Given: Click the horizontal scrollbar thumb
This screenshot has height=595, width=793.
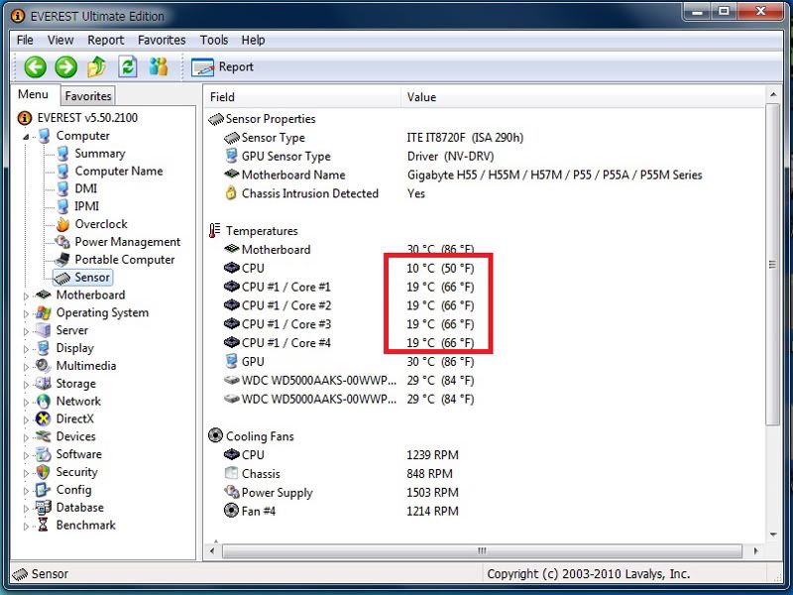Looking at the screenshot, I should coord(482,551).
